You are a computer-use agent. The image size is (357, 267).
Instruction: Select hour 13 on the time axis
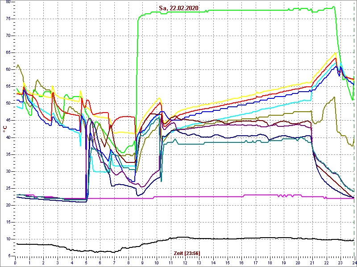tap(199, 262)
